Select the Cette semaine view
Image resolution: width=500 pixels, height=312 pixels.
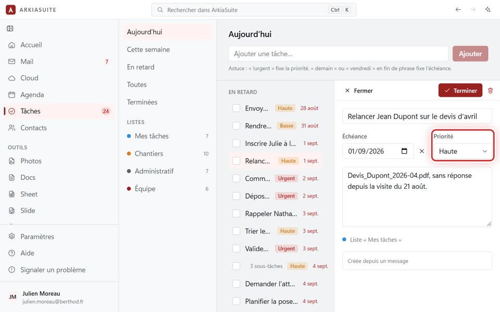(168, 49)
